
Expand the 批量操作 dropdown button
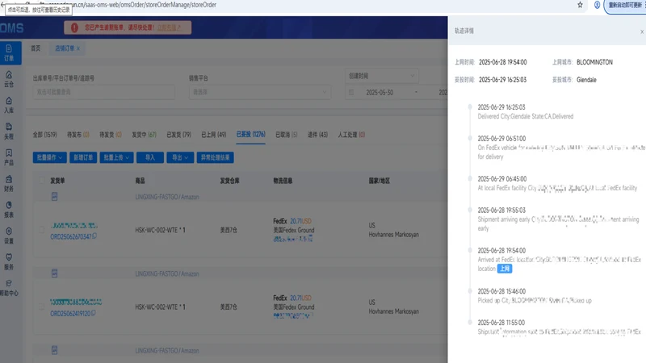coord(49,157)
